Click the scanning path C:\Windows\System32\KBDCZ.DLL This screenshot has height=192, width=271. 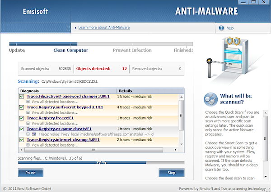(x=70, y=81)
